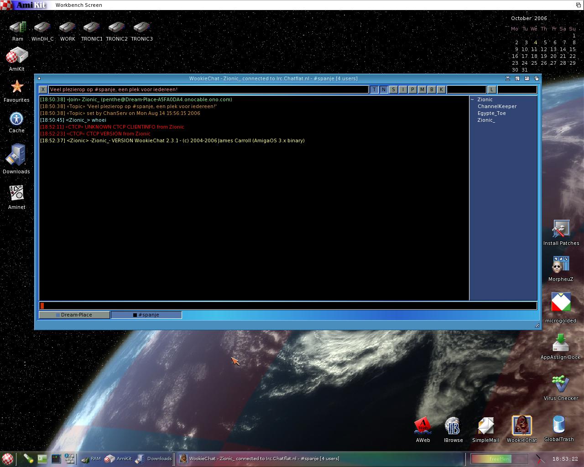Select user Egypte_Toe in nick list

(x=491, y=113)
